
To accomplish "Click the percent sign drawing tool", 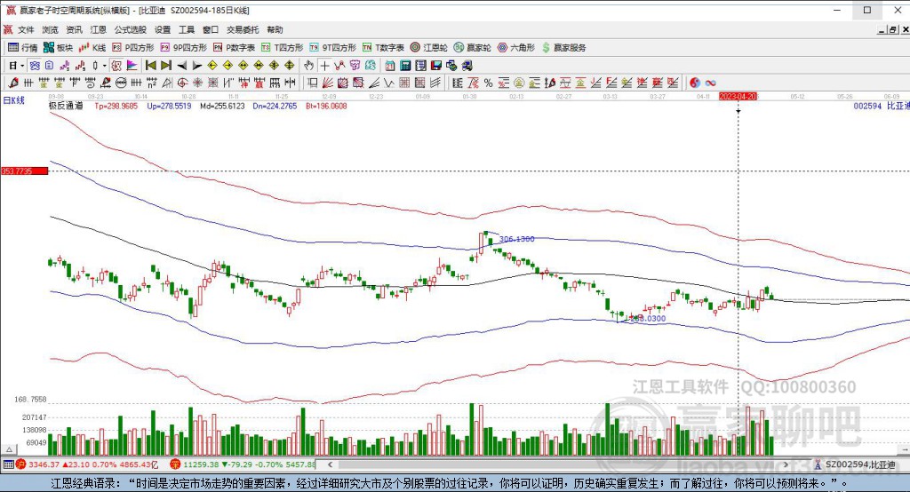I will click(488, 83).
